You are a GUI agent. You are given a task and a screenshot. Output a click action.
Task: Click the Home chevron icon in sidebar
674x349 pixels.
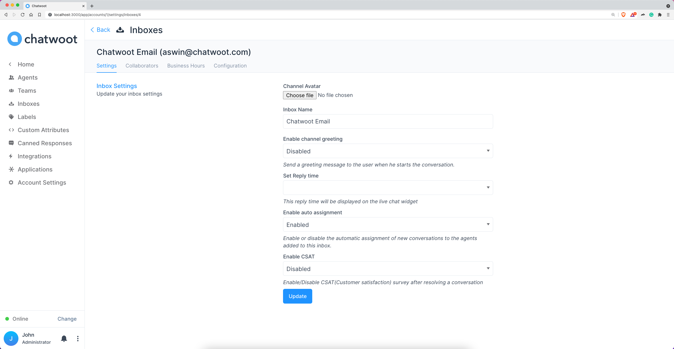point(10,64)
